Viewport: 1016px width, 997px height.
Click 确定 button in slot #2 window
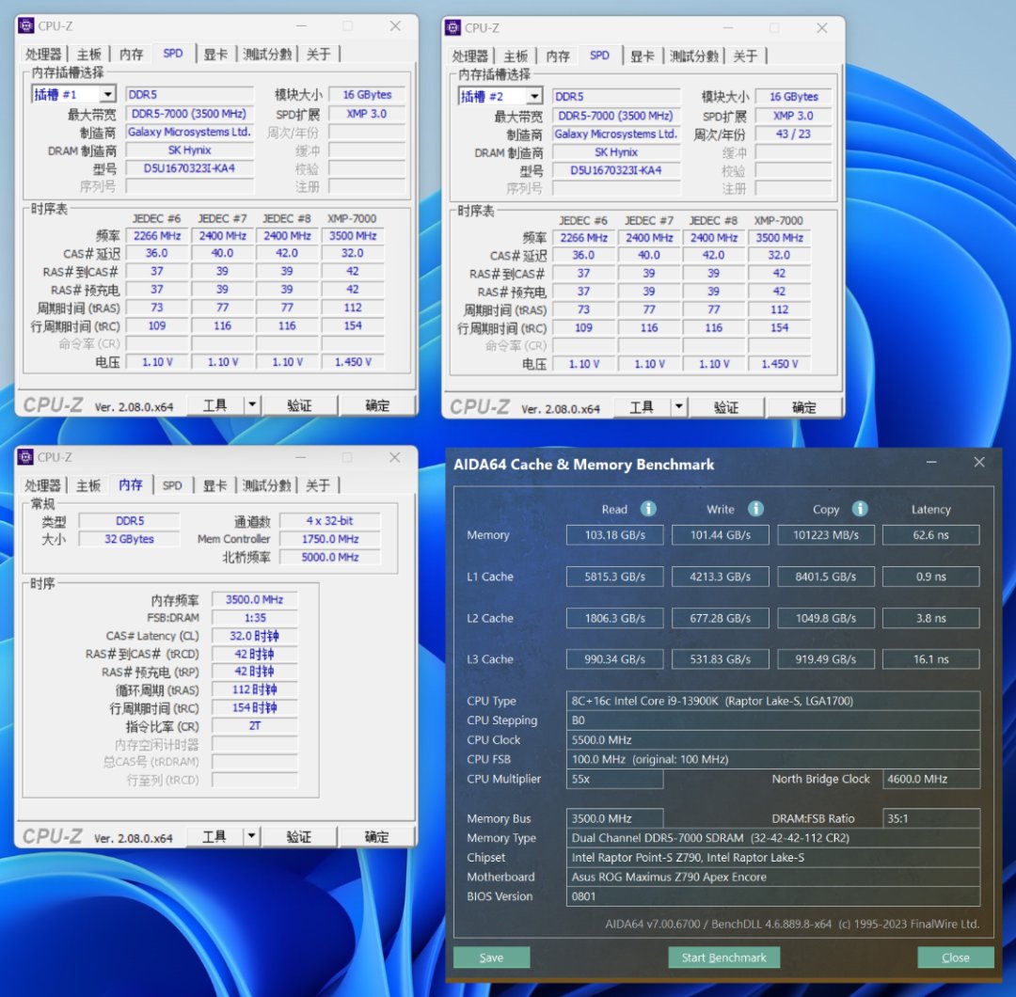803,407
